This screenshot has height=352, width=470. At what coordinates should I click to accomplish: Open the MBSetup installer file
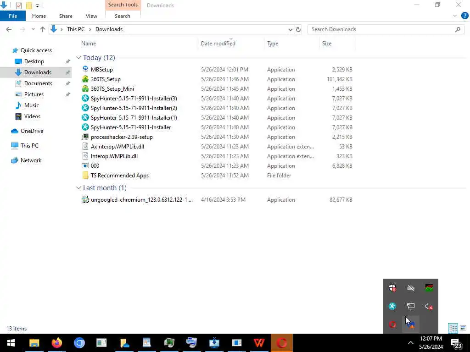tap(101, 70)
